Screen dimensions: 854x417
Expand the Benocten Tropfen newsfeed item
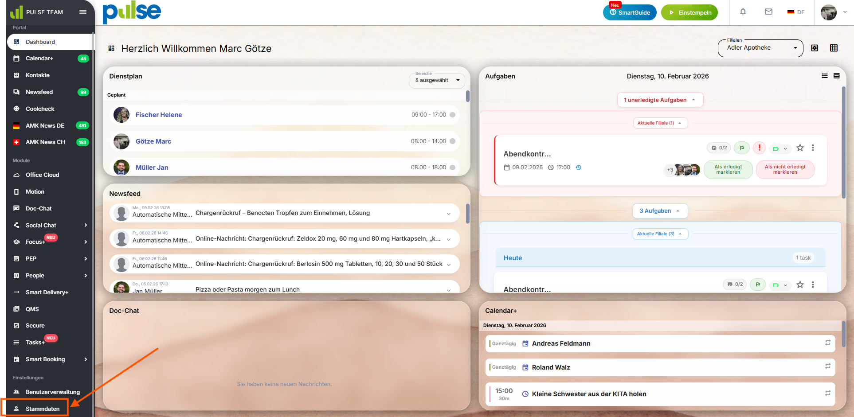pyautogui.click(x=449, y=214)
